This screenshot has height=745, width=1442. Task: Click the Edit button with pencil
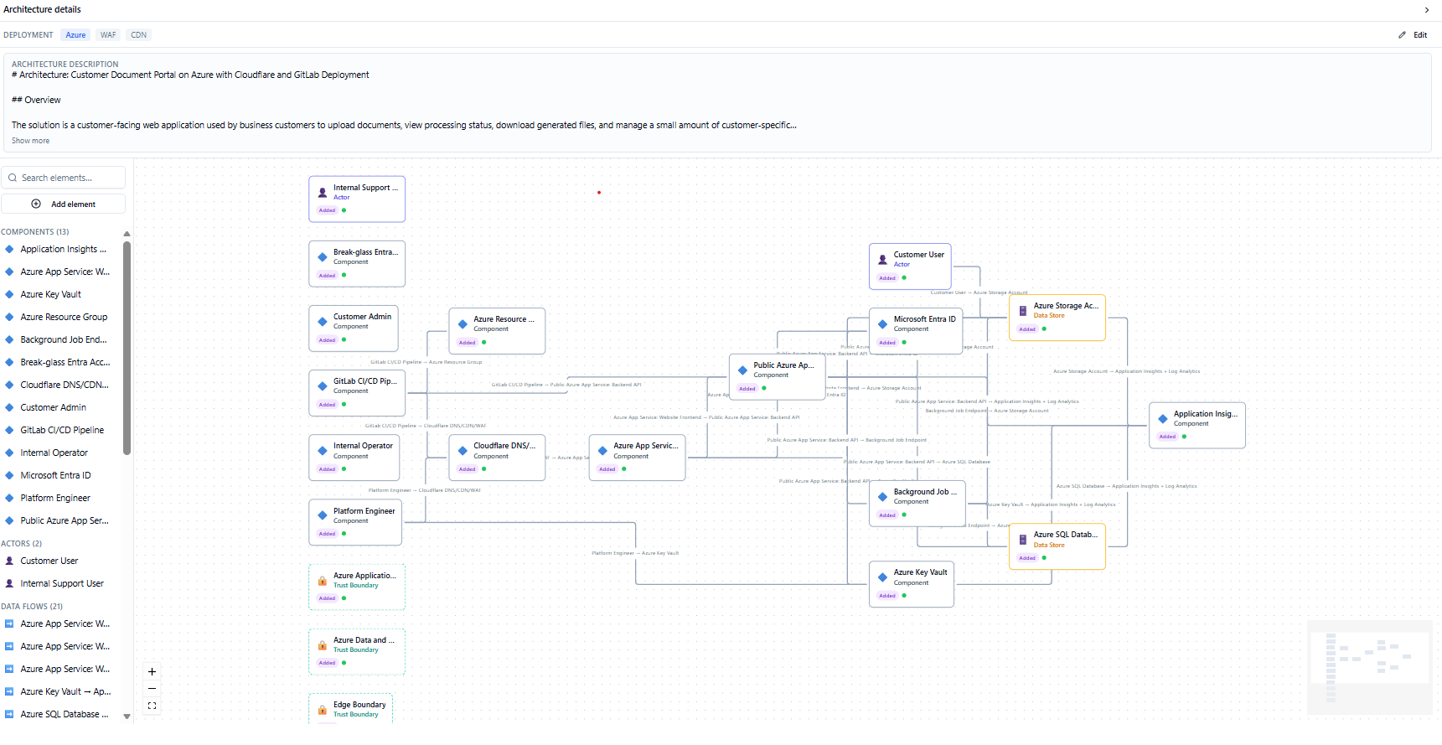point(1413,35)
